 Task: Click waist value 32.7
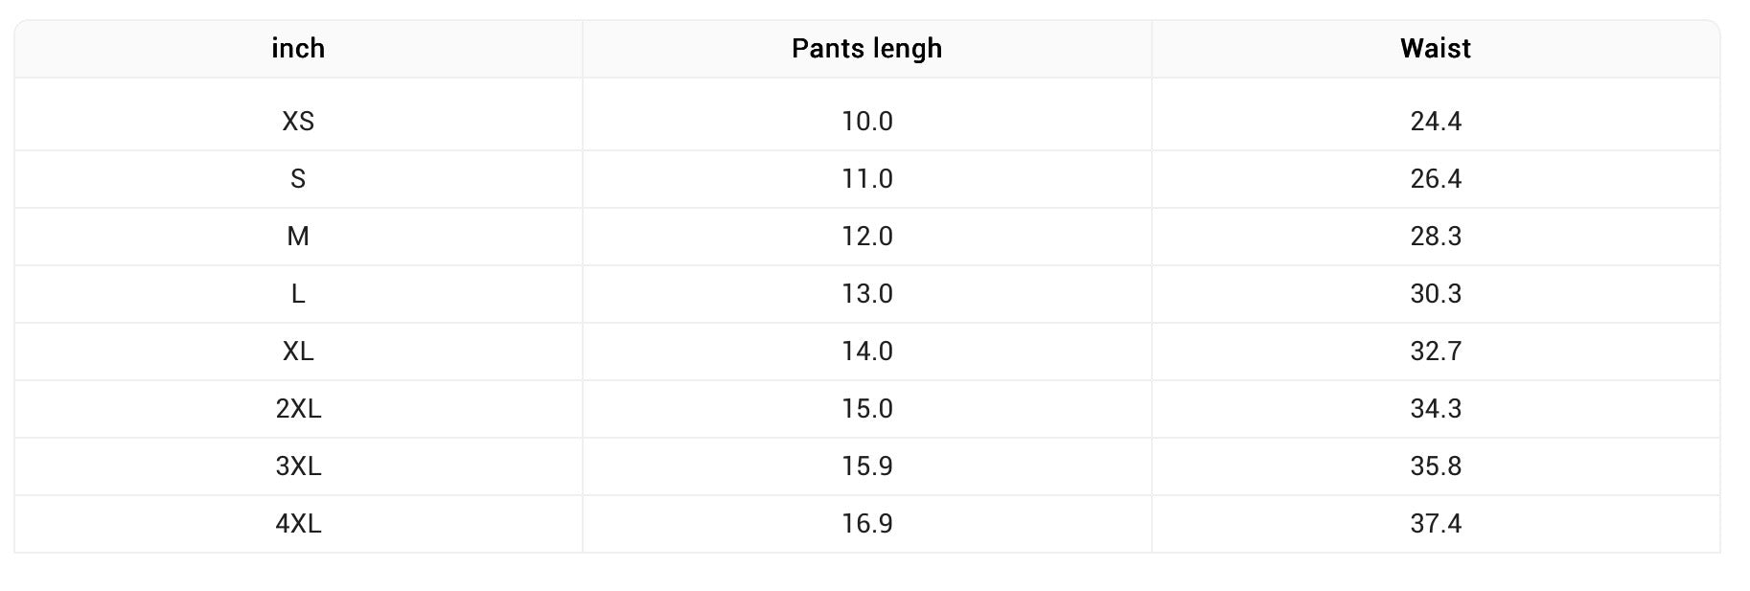[x=1435, y=352]
